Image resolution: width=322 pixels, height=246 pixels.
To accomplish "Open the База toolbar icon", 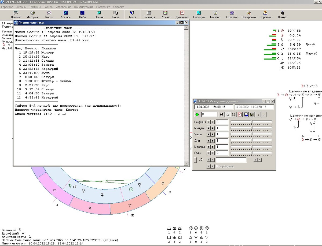I will (116, 15).
